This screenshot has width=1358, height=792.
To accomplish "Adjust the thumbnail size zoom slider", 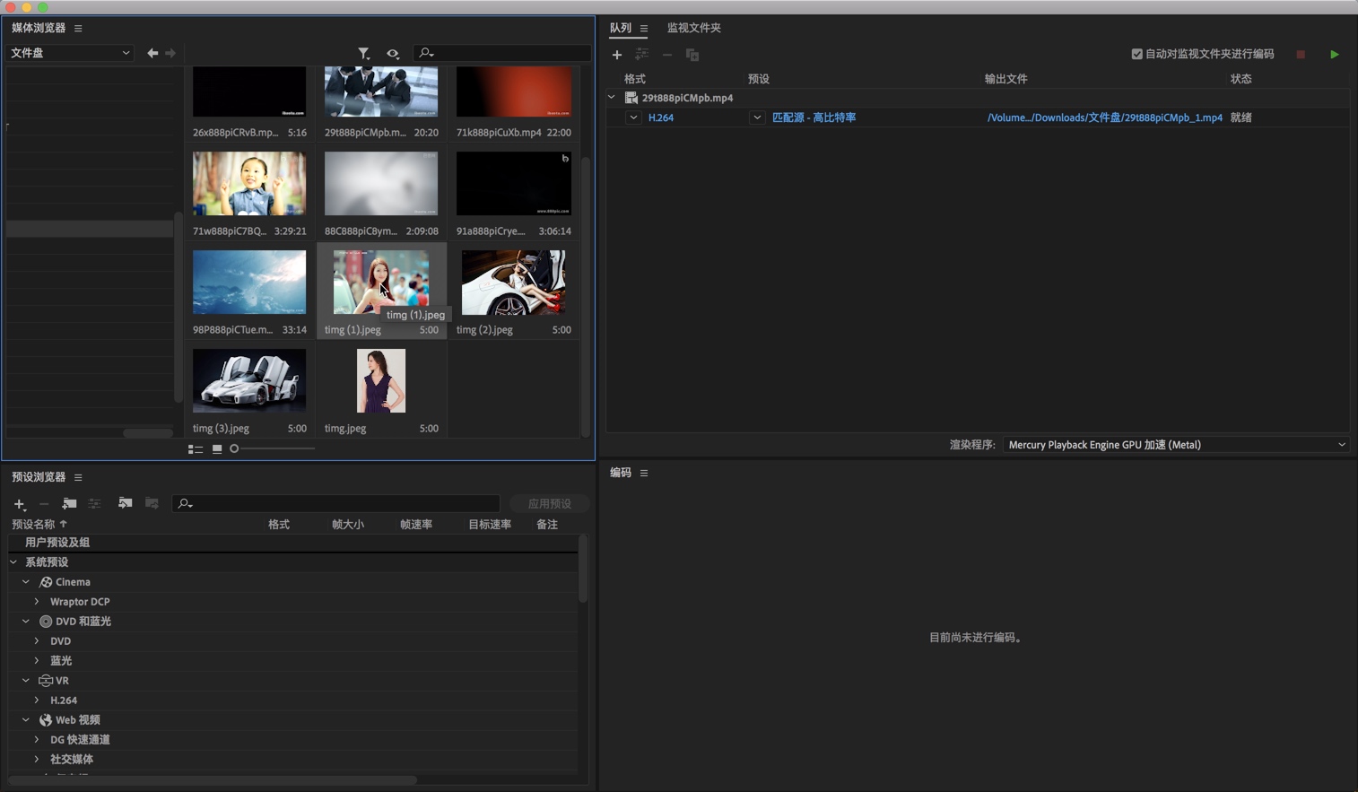I will click(x=235, y=448).
